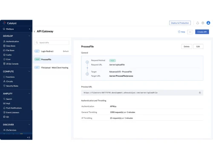The height and width of the screenshot is (160, 213).
Task: Click the Delete button for ProcessFile
Action: [x=187, y=47]
